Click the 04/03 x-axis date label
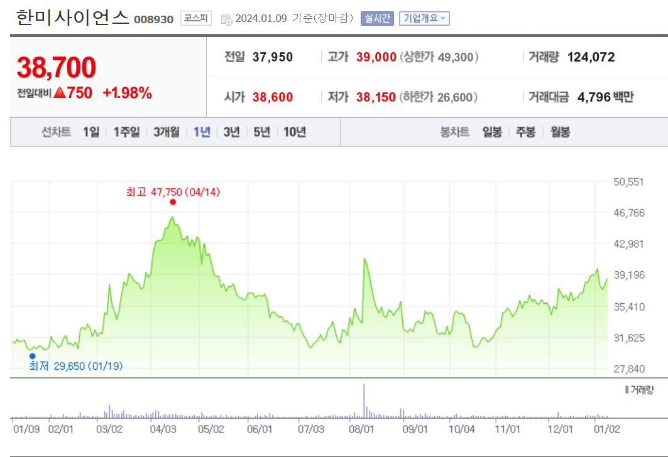 pyautogui.click(x=163, y=429)
